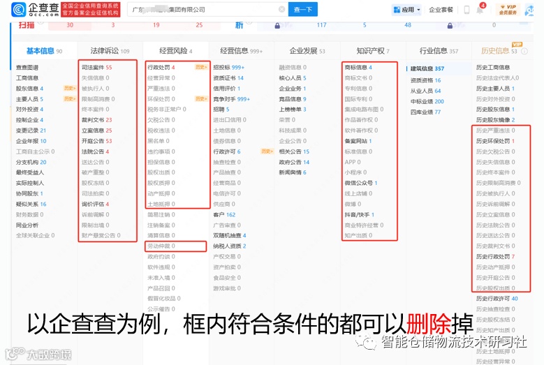Open notifications bell with badge 4
544x365 pixels.
(x=480, y=9)
